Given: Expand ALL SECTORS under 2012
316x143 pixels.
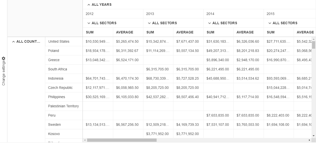Looking at the screenshot, I should pyautogui.click(x=89, y=23).
